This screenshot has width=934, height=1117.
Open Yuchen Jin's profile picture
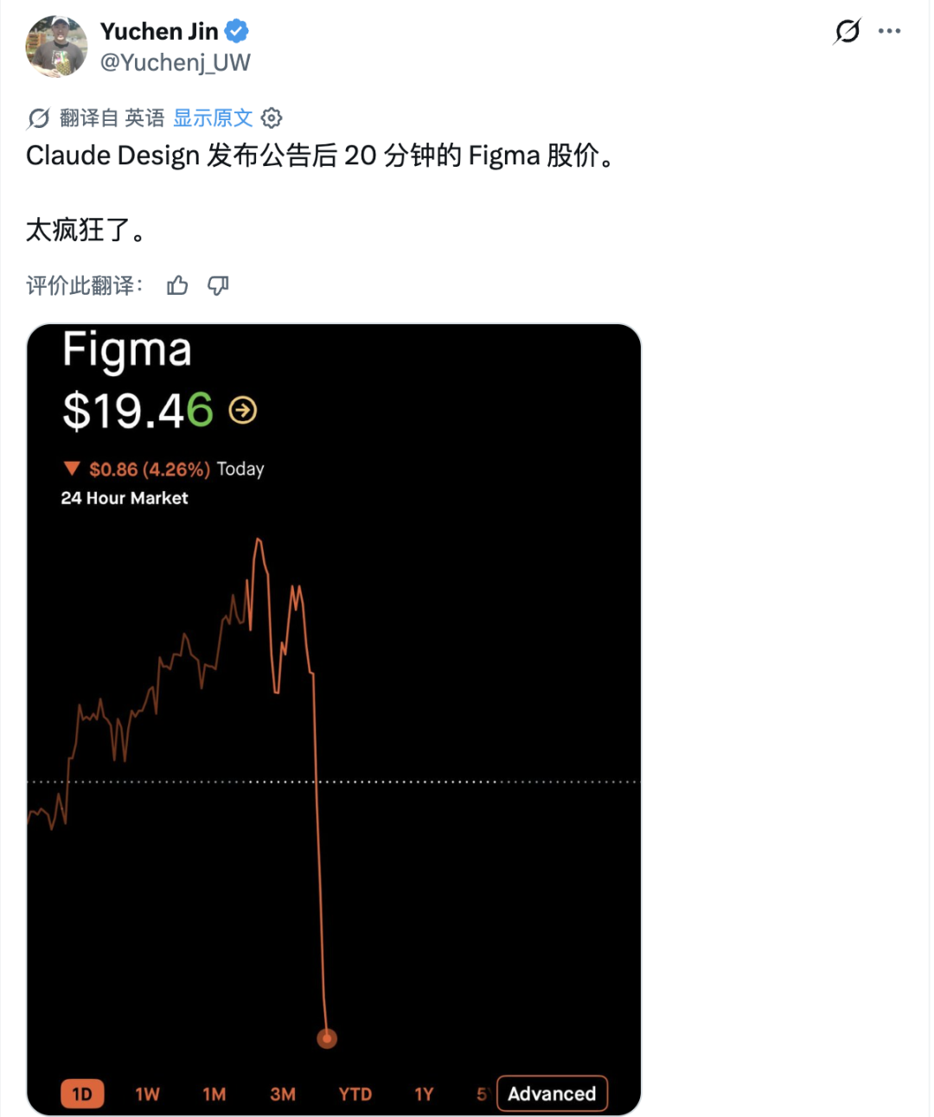57,47
